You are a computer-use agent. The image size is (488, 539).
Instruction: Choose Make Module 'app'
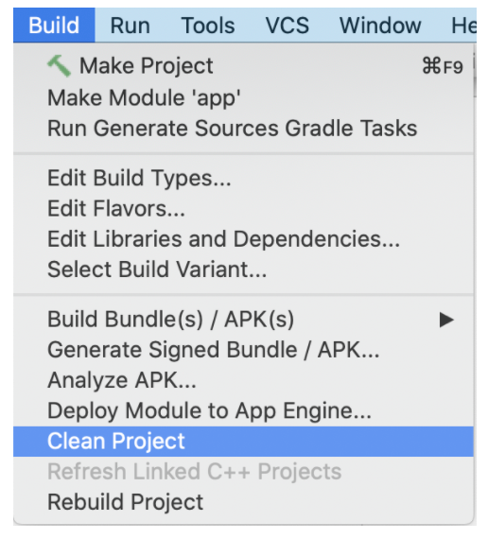[x=243, y=97]
